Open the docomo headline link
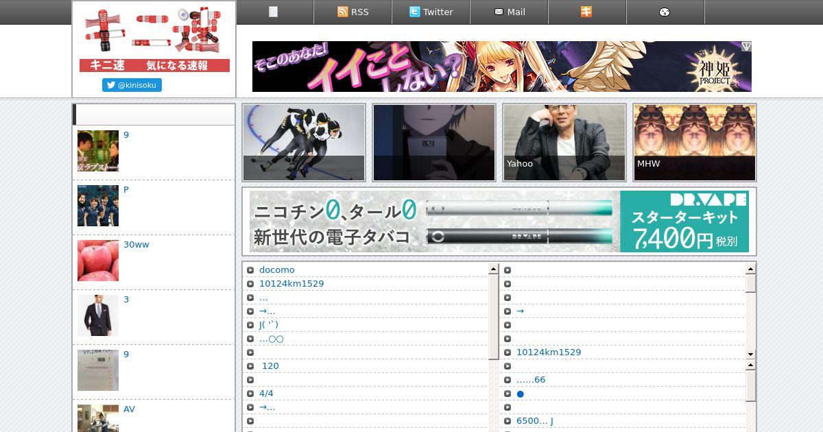The image size is (823, 432). (x=277, y=269)
